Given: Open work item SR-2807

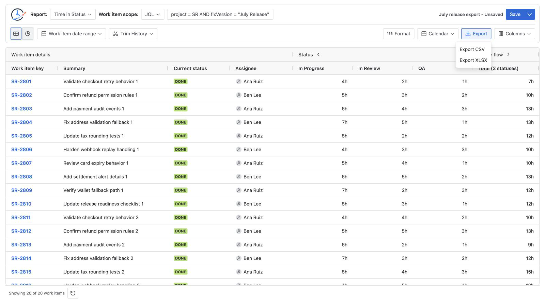Looking at the screenshot, I should [x=21, y=163].
